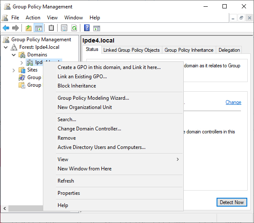Click the app icon in title bar
This screenshot has height=223, width=254.
coord(7,7)
